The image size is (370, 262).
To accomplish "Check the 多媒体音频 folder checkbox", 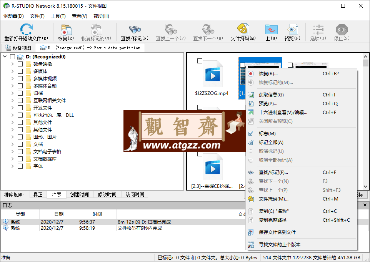I will coord(20,86).
